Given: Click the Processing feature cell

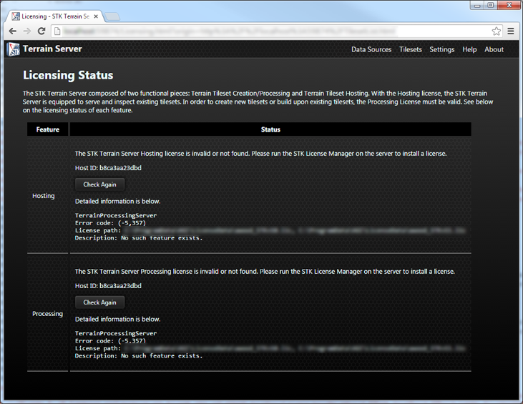Looking at the screenshot, I should (x=47, y=314).
